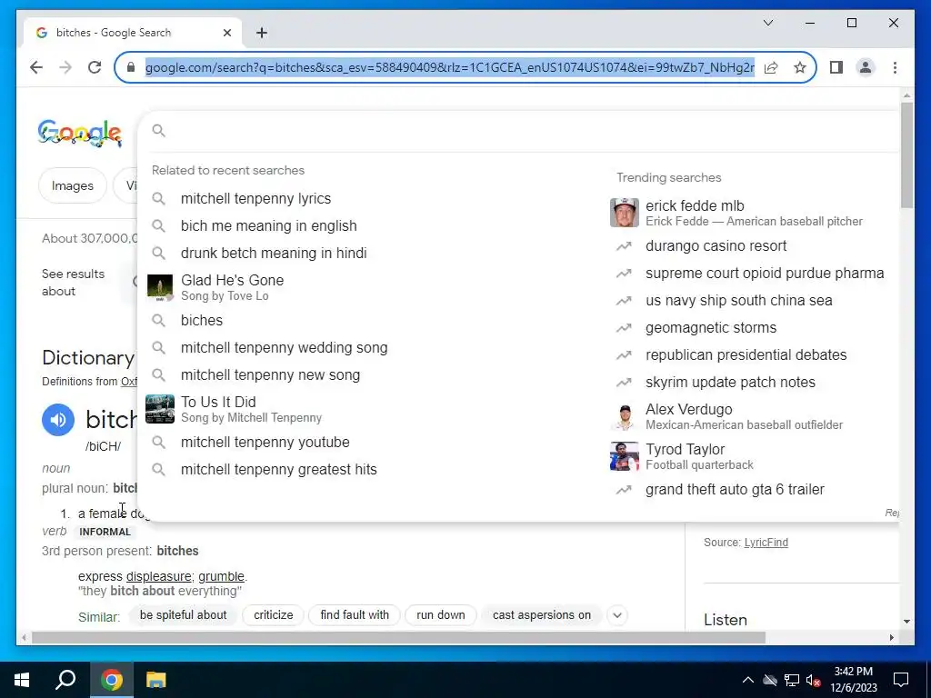The width and height of the screenshot is (931, 698).
Task: Close the 'bitches - Google Search' tab
Action: point(226,33)
